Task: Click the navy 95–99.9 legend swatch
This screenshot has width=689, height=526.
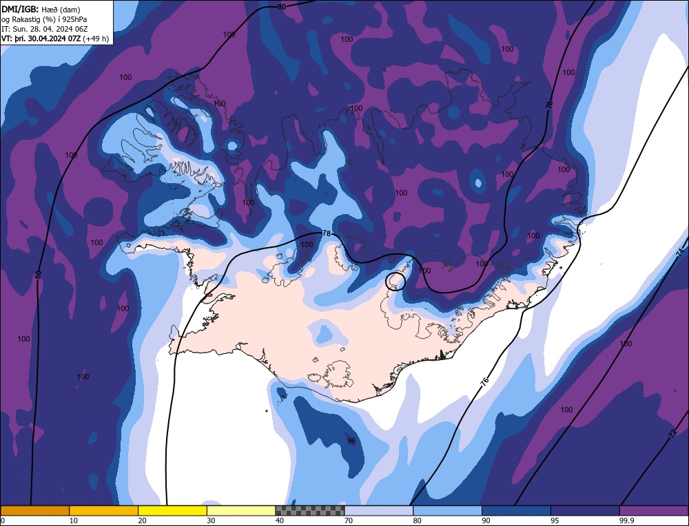Action: pos(585,511)
